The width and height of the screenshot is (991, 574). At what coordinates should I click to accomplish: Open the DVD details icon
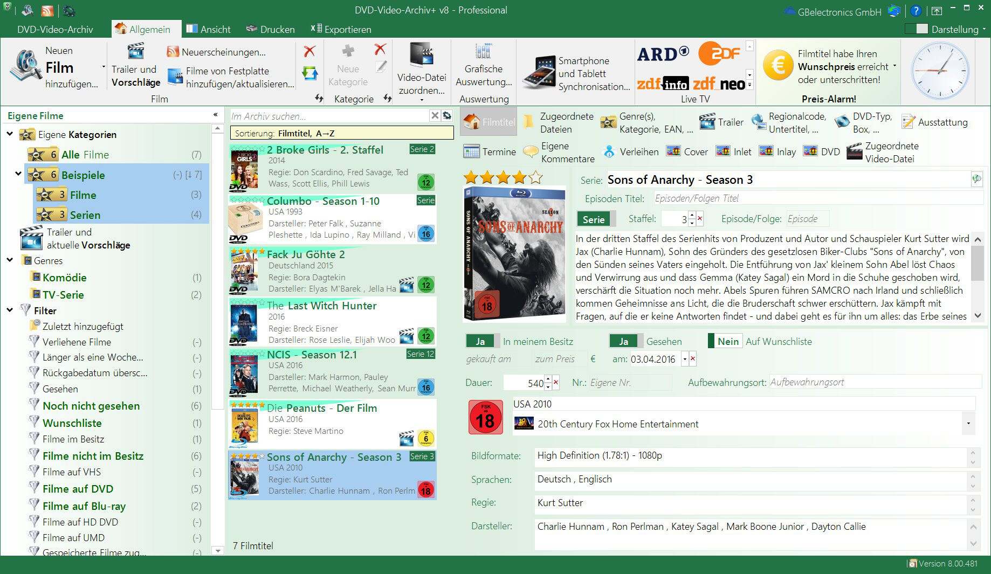coord(810,151)
